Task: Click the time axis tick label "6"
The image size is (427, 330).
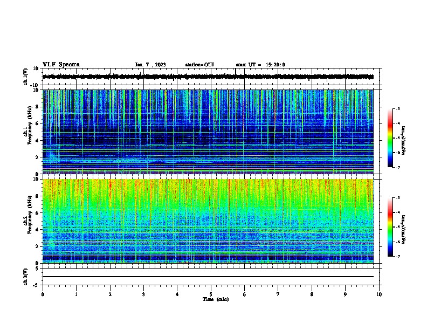Action: [x=245, y=294]
